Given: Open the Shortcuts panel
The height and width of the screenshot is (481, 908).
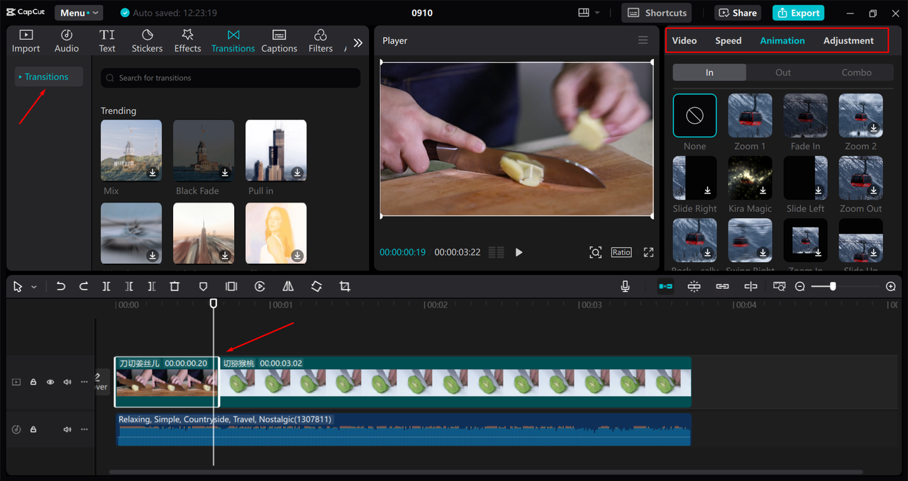Looking at the screenshot, I should [x=657, y=13].
